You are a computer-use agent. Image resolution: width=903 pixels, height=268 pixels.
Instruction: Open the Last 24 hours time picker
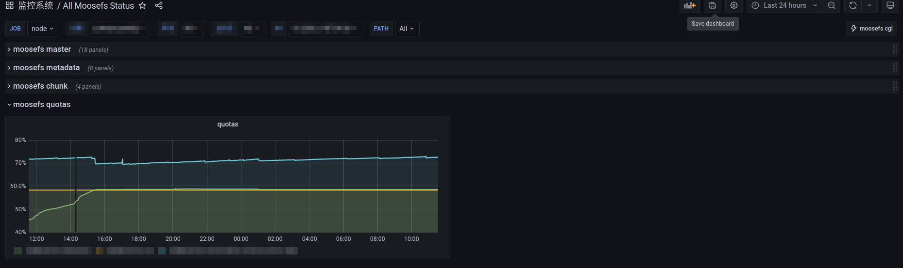(784, 6)
